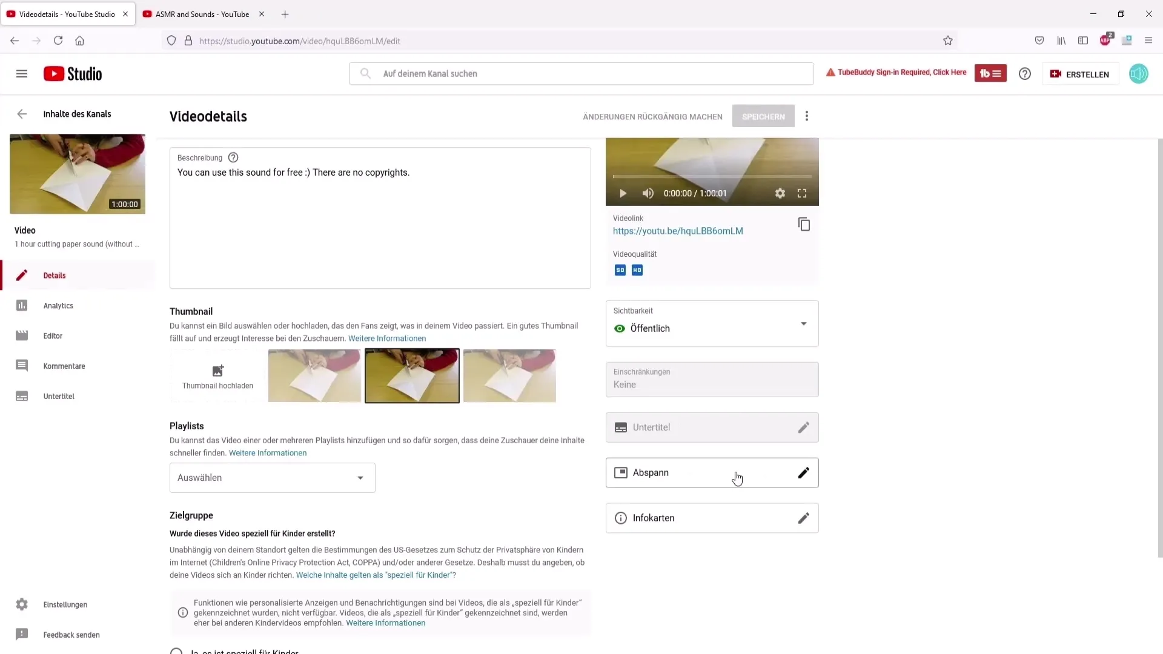Click play button on video preview
1163x654 pixels.
[624, 193]
